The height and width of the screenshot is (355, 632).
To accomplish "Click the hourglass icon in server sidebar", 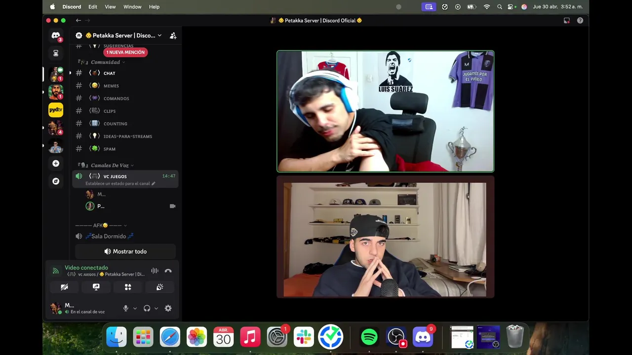I will click(56, 53).
